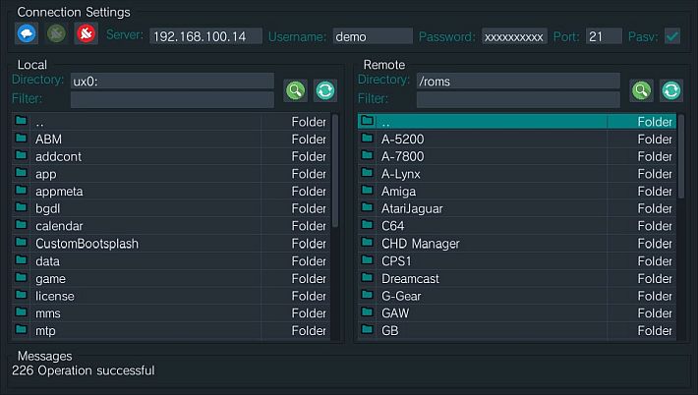Select the mms folder

171,312
